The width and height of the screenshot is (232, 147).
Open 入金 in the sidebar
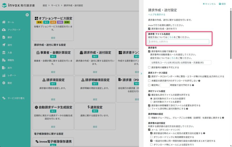pos(10,53)
